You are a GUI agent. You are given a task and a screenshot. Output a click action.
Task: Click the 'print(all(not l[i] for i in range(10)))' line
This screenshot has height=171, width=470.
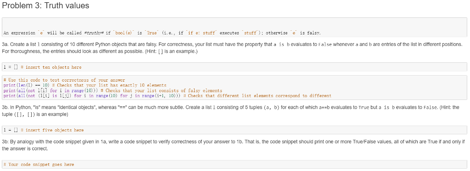(113, 90)
